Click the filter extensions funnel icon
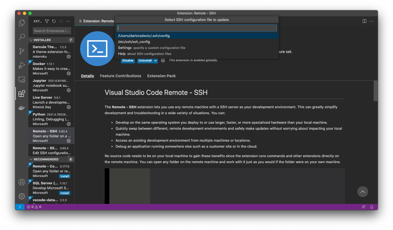This screenshot has height=230, width=393. tap(47, 21)
